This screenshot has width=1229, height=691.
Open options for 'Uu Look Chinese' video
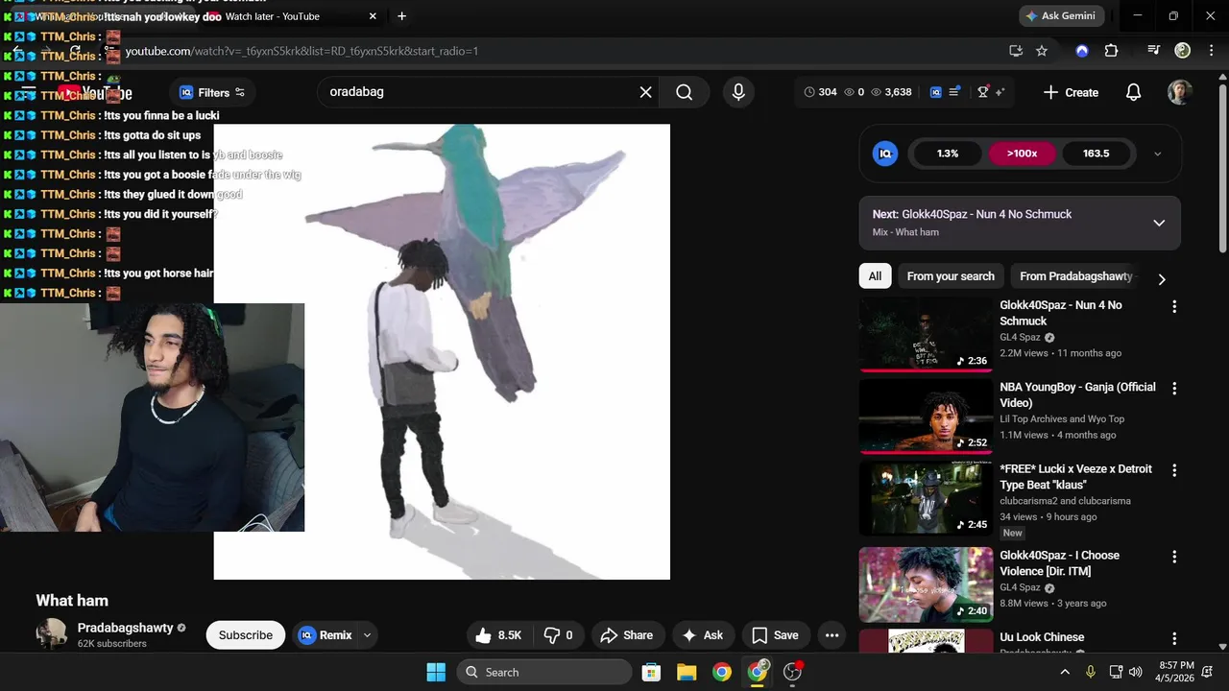click(x=1173, y=638)
